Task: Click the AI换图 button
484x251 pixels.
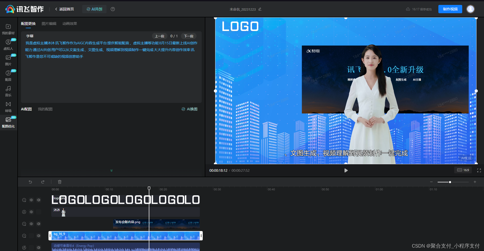Action: pyautogui.click(x=190, y=109)
